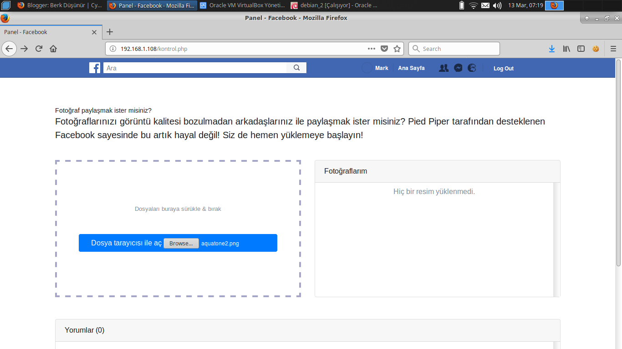Click 'Hiç bir resim yüklenmedi.' text
Viewport: 622px width, 349px height.
(434, 192)
